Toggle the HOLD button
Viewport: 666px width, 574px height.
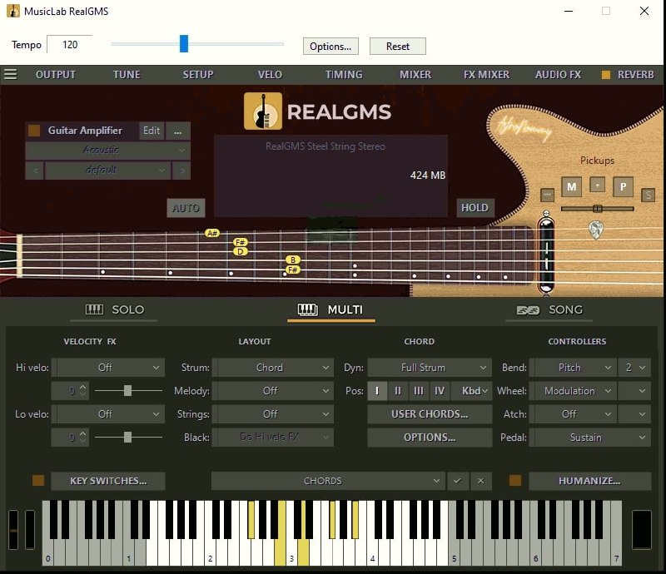[475, 208]
